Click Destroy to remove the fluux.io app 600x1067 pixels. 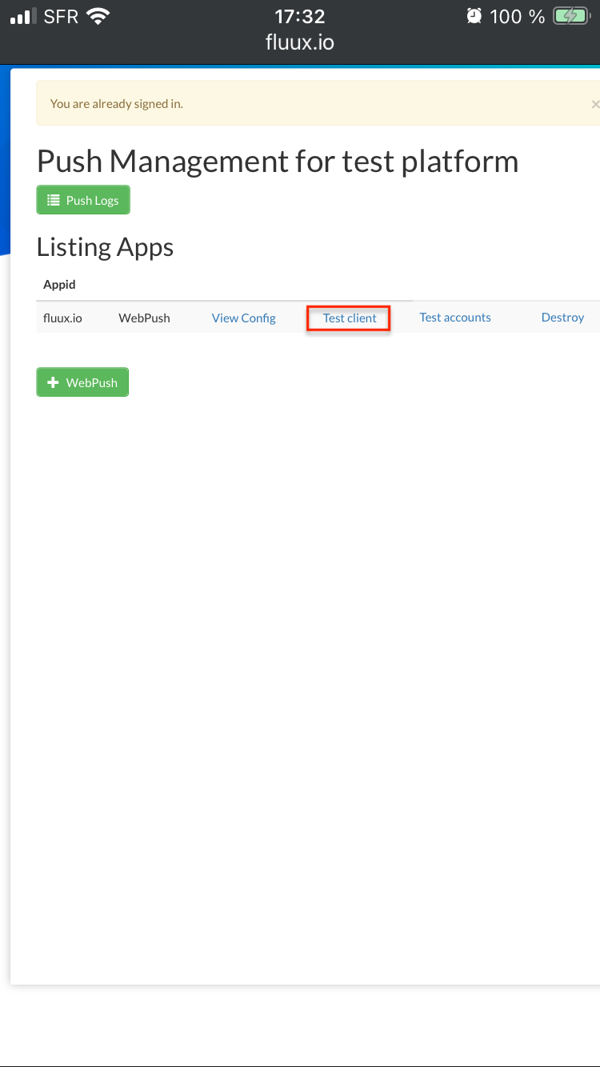coord(562,317)
